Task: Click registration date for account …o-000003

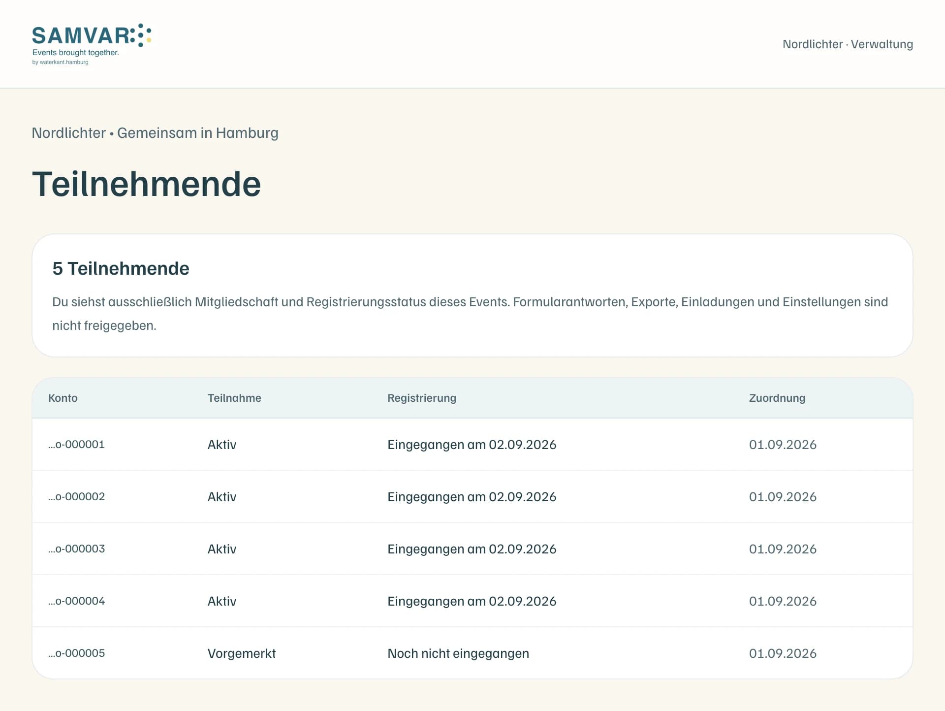Action: pos(472,549)
